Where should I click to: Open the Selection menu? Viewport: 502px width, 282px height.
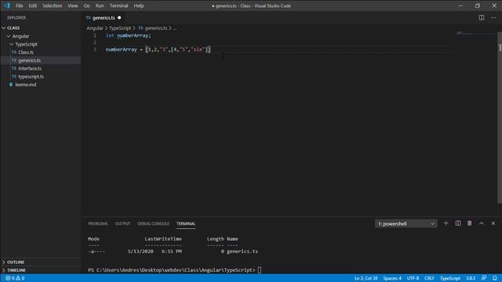(x=53, y=5)
